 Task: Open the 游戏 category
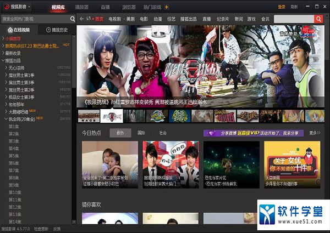[251, 19]
